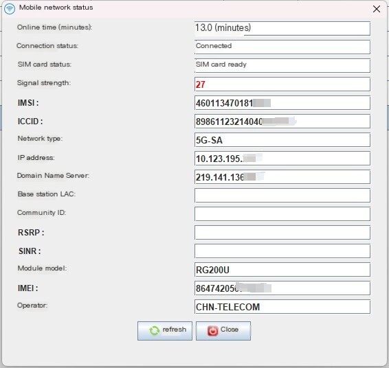
Task: Click the Wi-Fi icon in title bar
Action: click(x=10, y=9)
